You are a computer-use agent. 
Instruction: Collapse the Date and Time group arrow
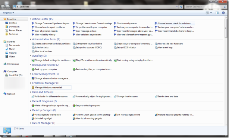tap(31, 92)
